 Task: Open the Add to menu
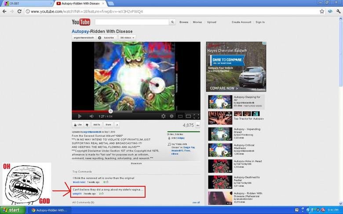pos(96,125)
